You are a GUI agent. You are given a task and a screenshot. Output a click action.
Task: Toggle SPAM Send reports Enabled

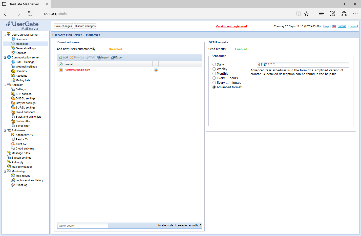[241, 49]
